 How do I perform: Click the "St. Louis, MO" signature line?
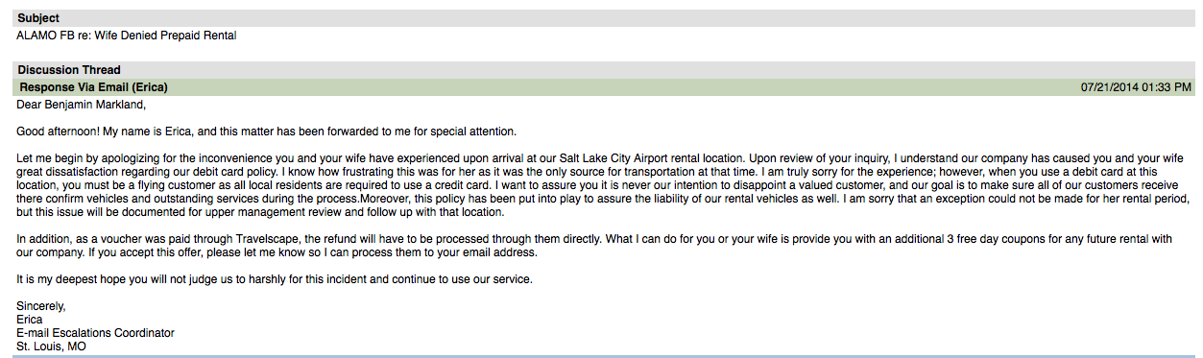point(52,346)
